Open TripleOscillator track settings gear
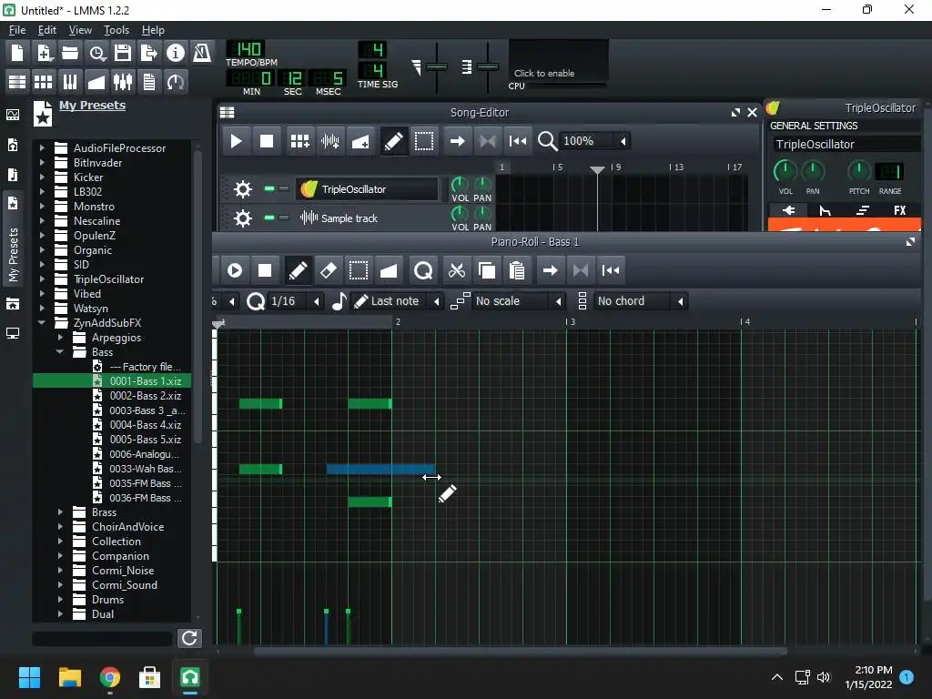932x699 pixels. click(242, 189)
